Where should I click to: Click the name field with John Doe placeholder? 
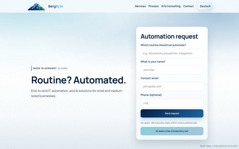[x=172, y=70]
